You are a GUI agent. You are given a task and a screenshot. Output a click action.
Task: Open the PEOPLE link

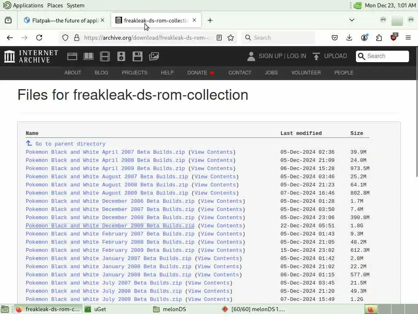(344, 73)
